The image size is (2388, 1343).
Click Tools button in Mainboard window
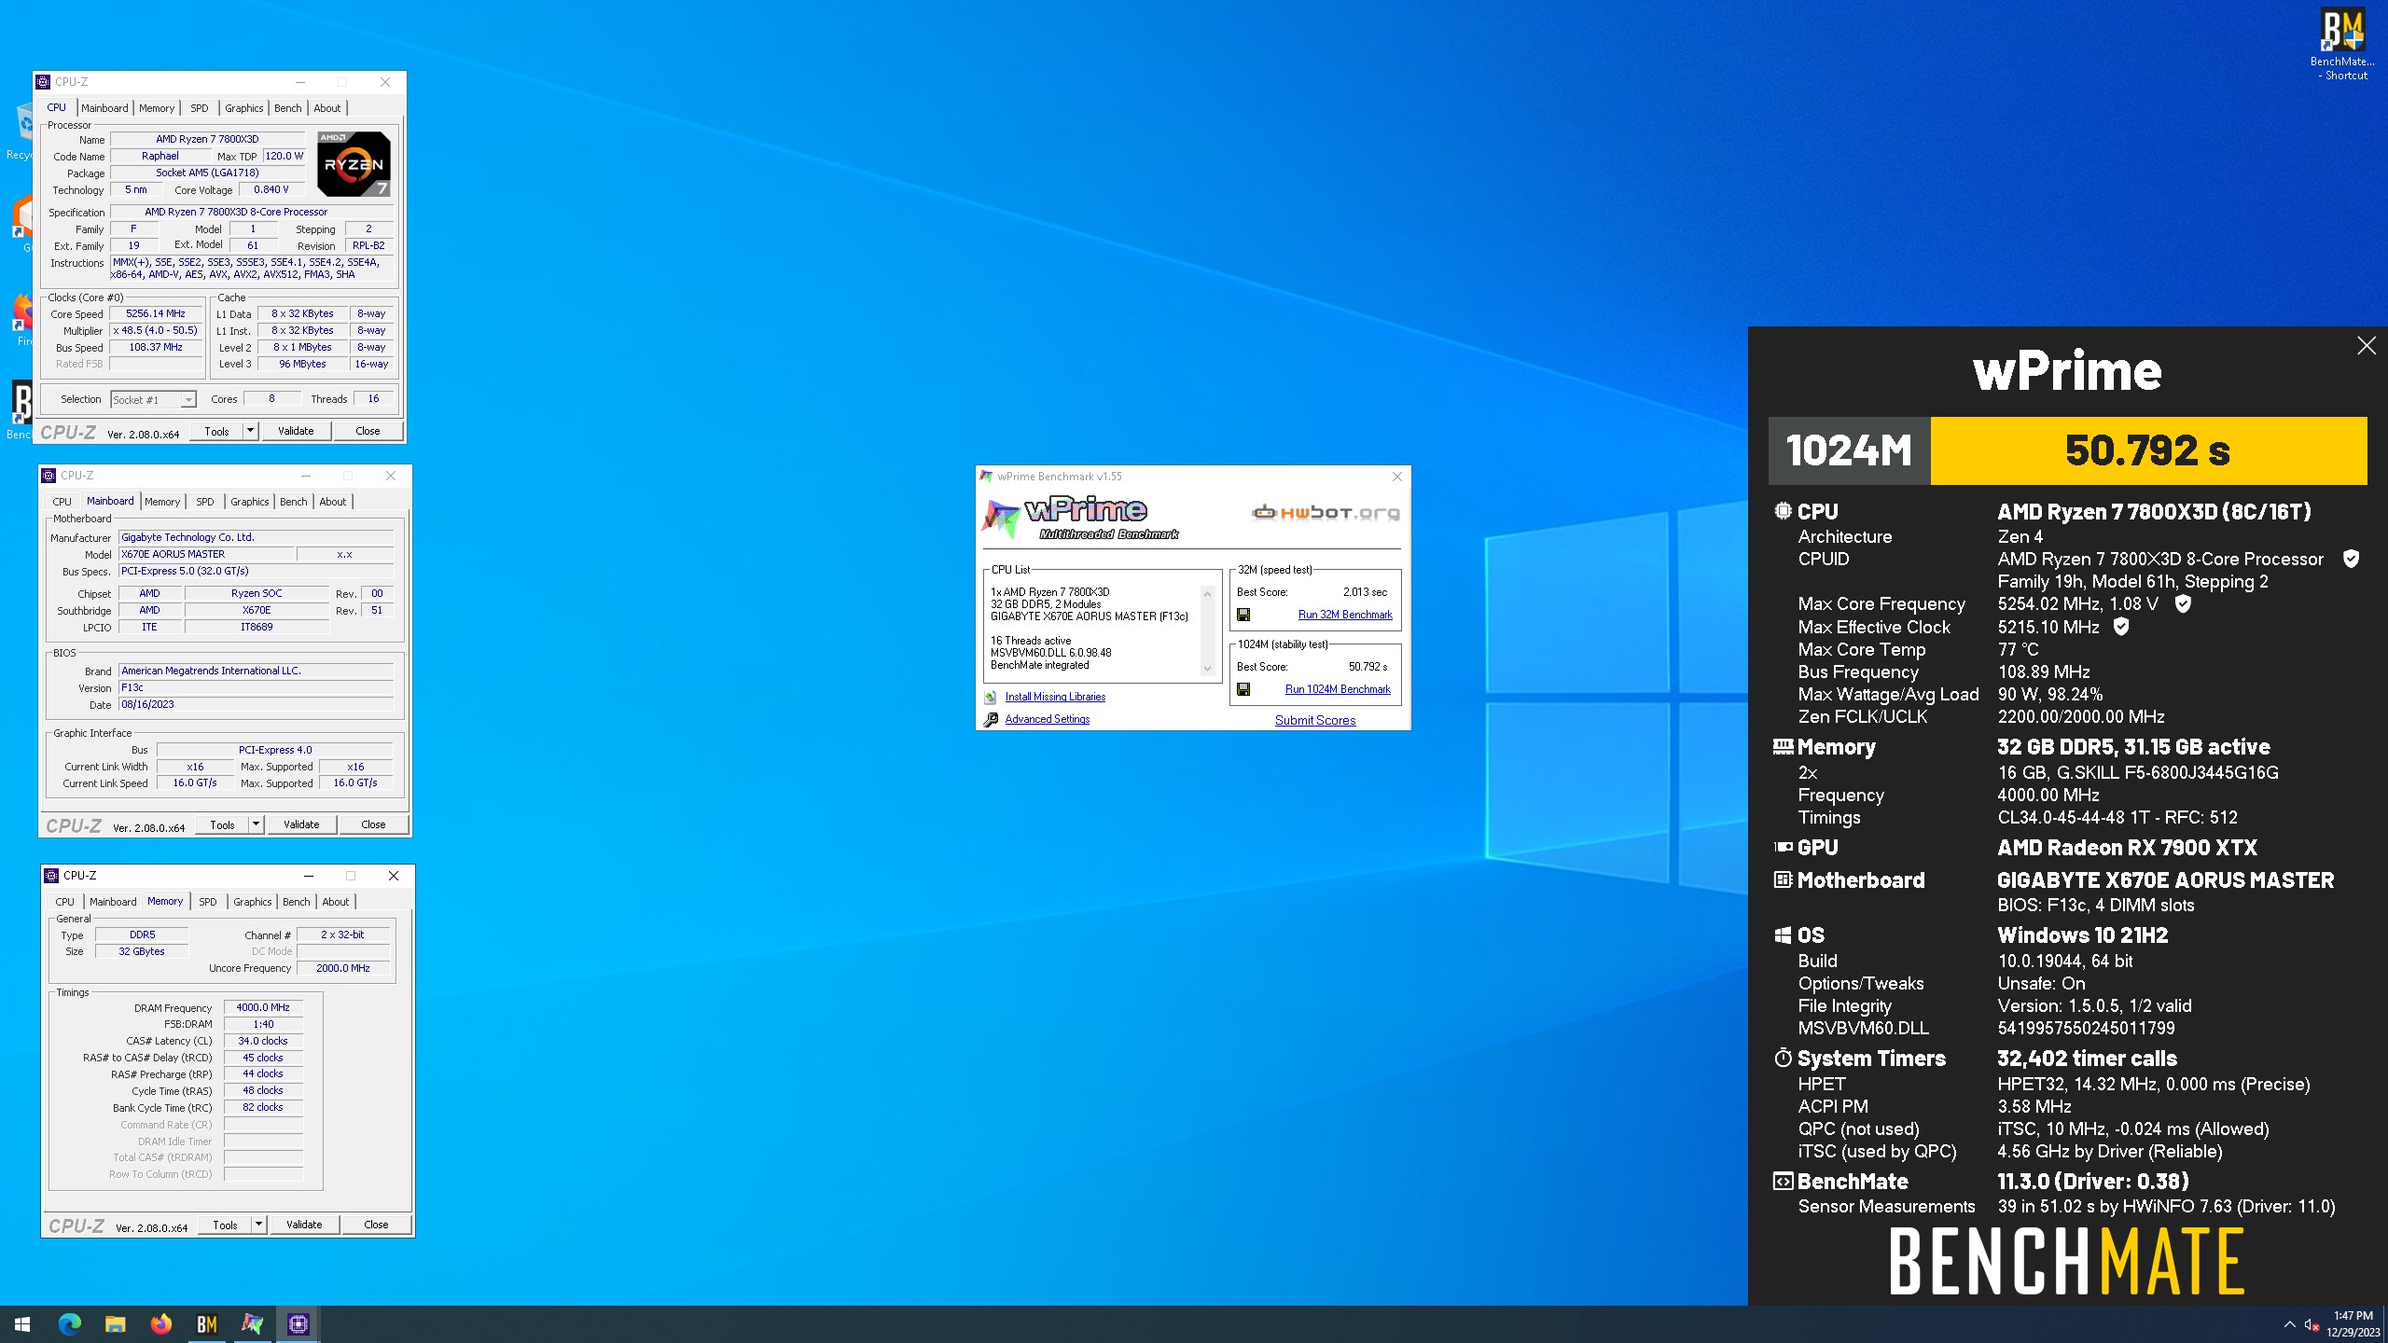[222, 824]
